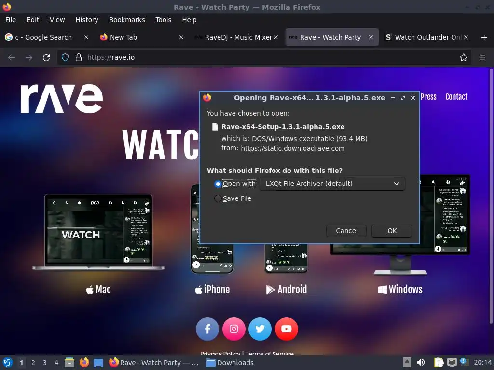The width and height of the screenshot is (494, 370).
Task: Close the 'c - Google Search' tab
Action: (x=86, y=37)
